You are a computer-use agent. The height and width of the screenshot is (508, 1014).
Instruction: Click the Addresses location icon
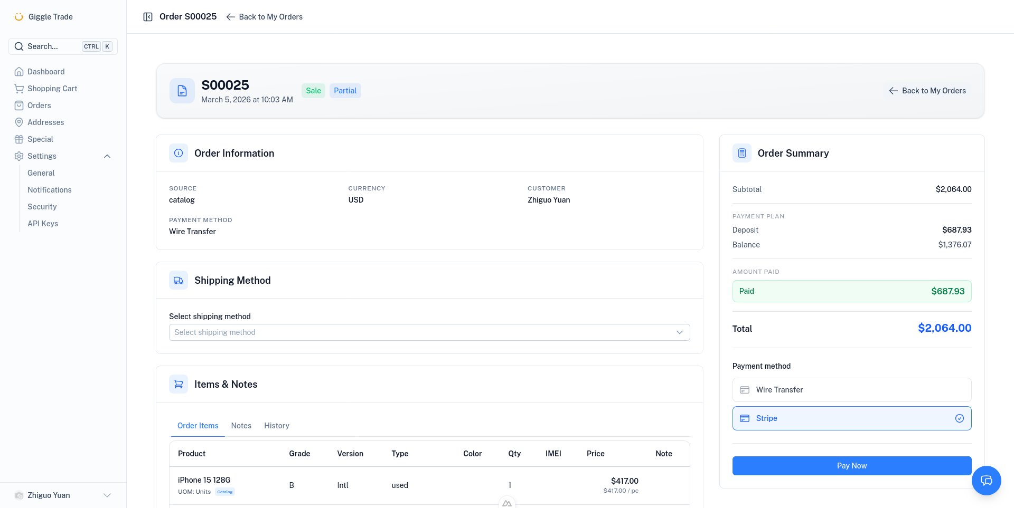click(19, 122)
